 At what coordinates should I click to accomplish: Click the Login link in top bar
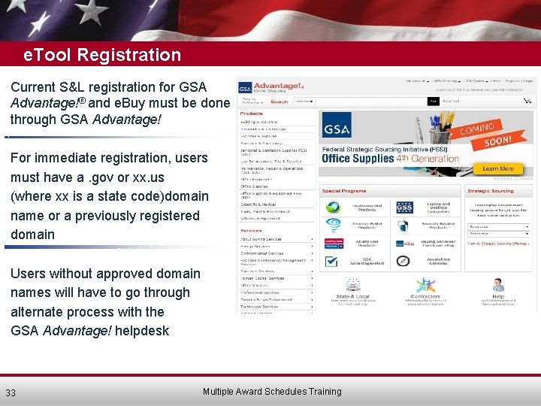528,81
